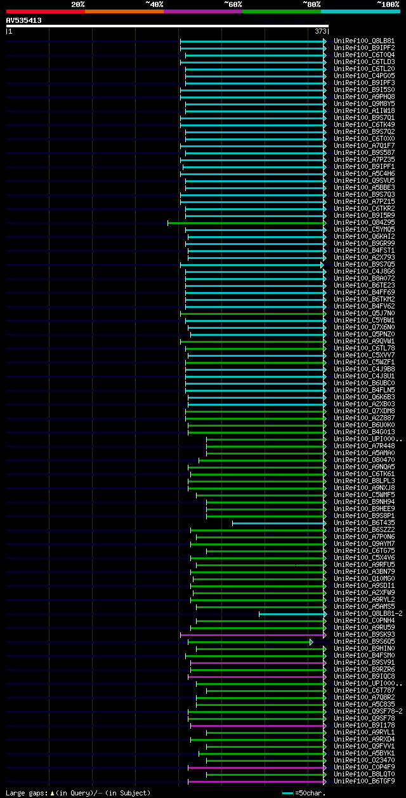This screenshot has height=798, width=406.
Task: Select the UniRef100_C6TKR2 entry
Action: (364, 209)
